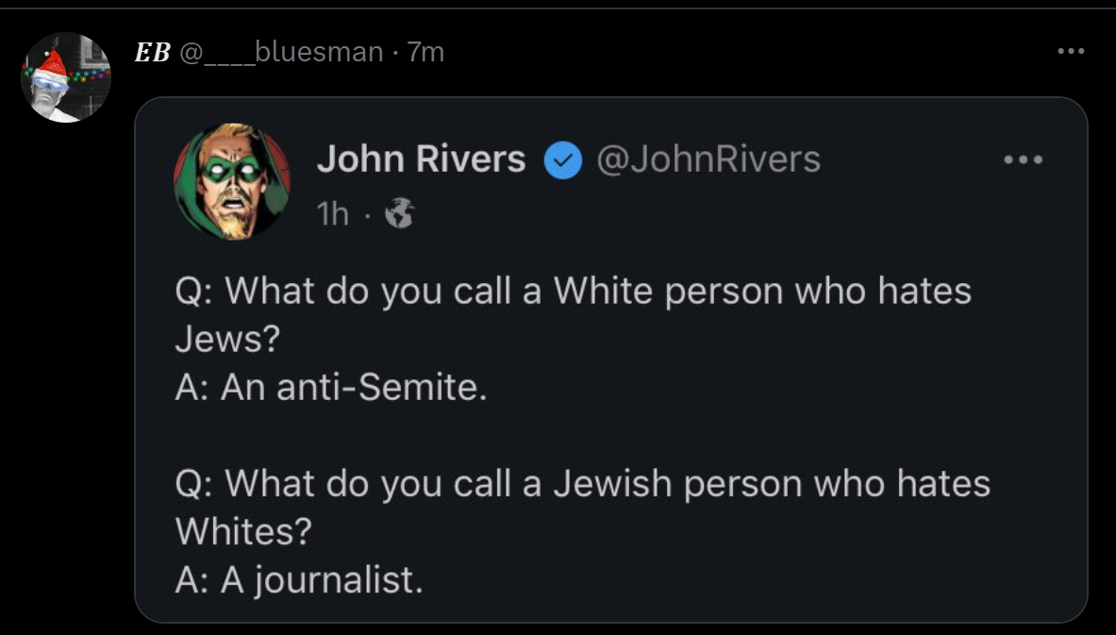Click the 1h timestamp in quoted post

click(x=333, y=215)
